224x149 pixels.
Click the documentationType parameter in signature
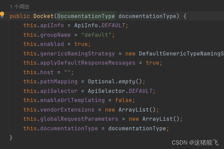pyautogui.click(x=147, y=16)
